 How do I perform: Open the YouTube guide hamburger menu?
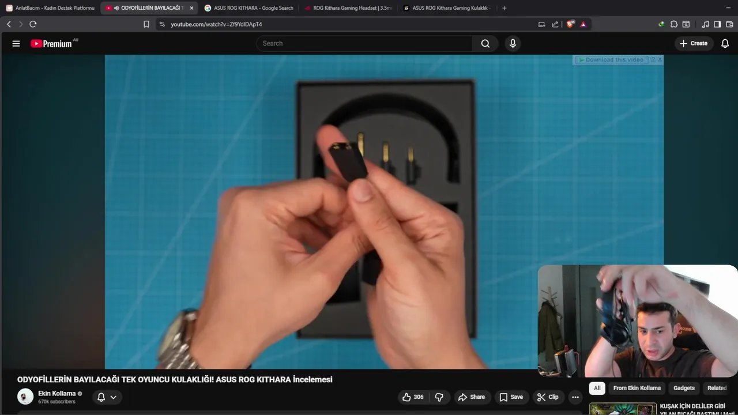[x=16, y=44]
